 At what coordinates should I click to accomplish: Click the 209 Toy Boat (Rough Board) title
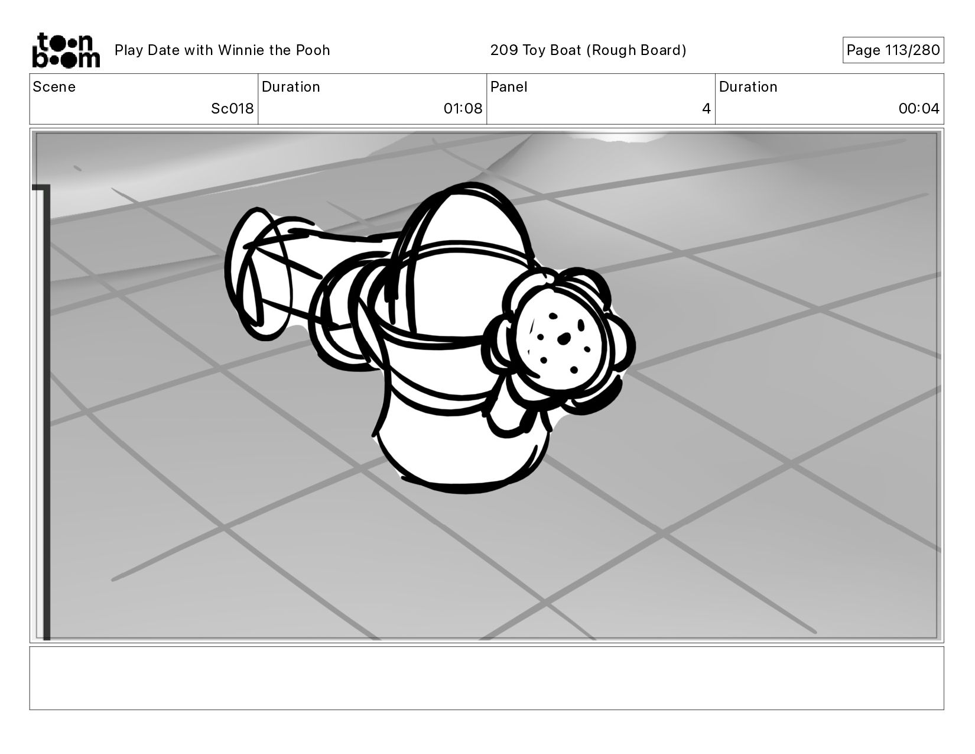tap(588, 50)
